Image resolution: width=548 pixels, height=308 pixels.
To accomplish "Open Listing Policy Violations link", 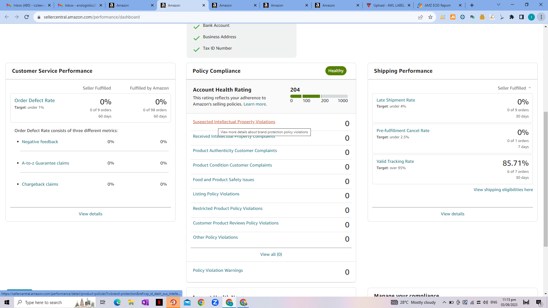I will tap(216, 194).
